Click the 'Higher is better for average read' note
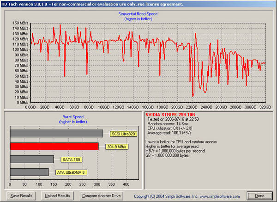 pos(172,147)
